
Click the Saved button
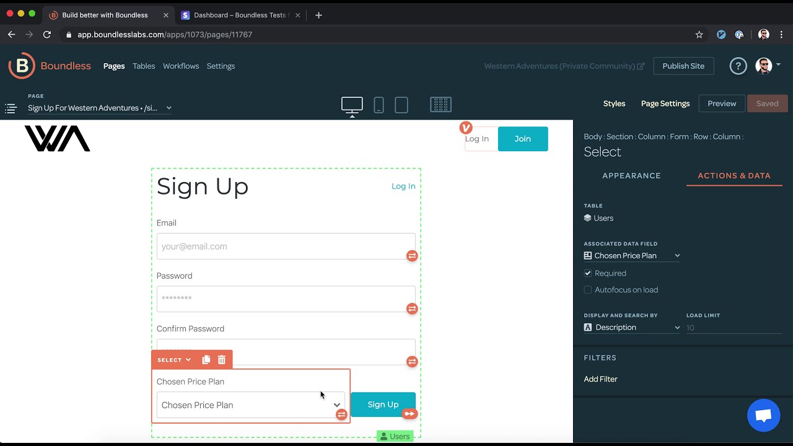pos(767,103)
